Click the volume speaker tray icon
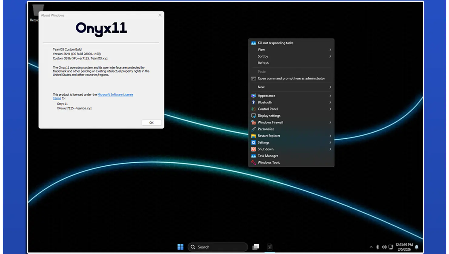Image resolution: width=449 pixels, height=254 pixels. [x=384, y=247]
